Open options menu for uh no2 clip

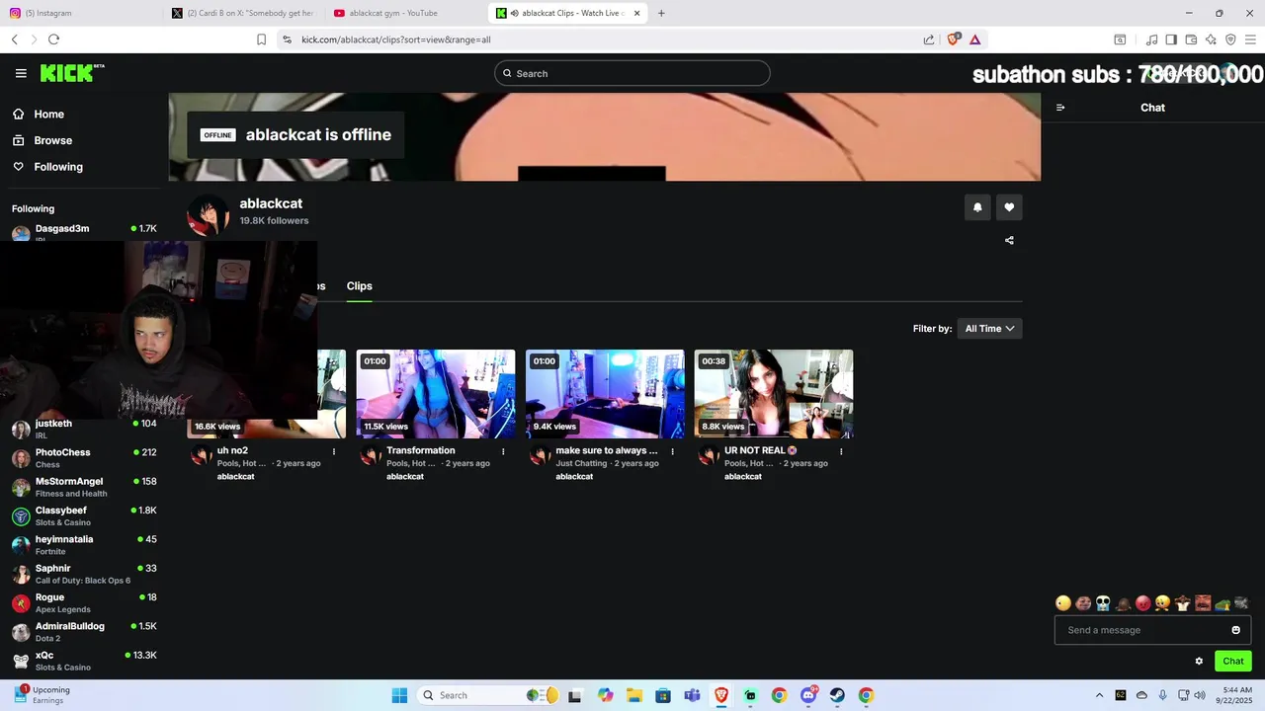334,451
